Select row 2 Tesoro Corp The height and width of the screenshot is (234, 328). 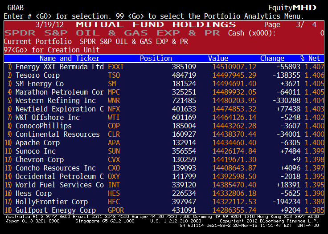[164, 75]
